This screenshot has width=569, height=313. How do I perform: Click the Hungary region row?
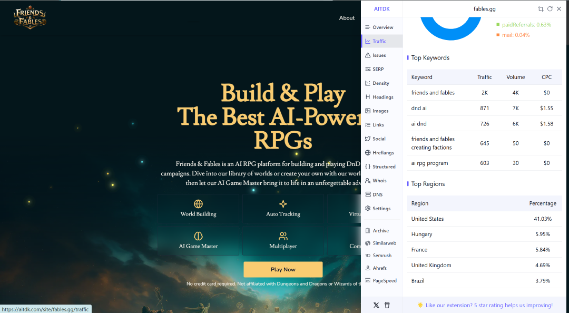pyautogui.click(x=485, y=234)
